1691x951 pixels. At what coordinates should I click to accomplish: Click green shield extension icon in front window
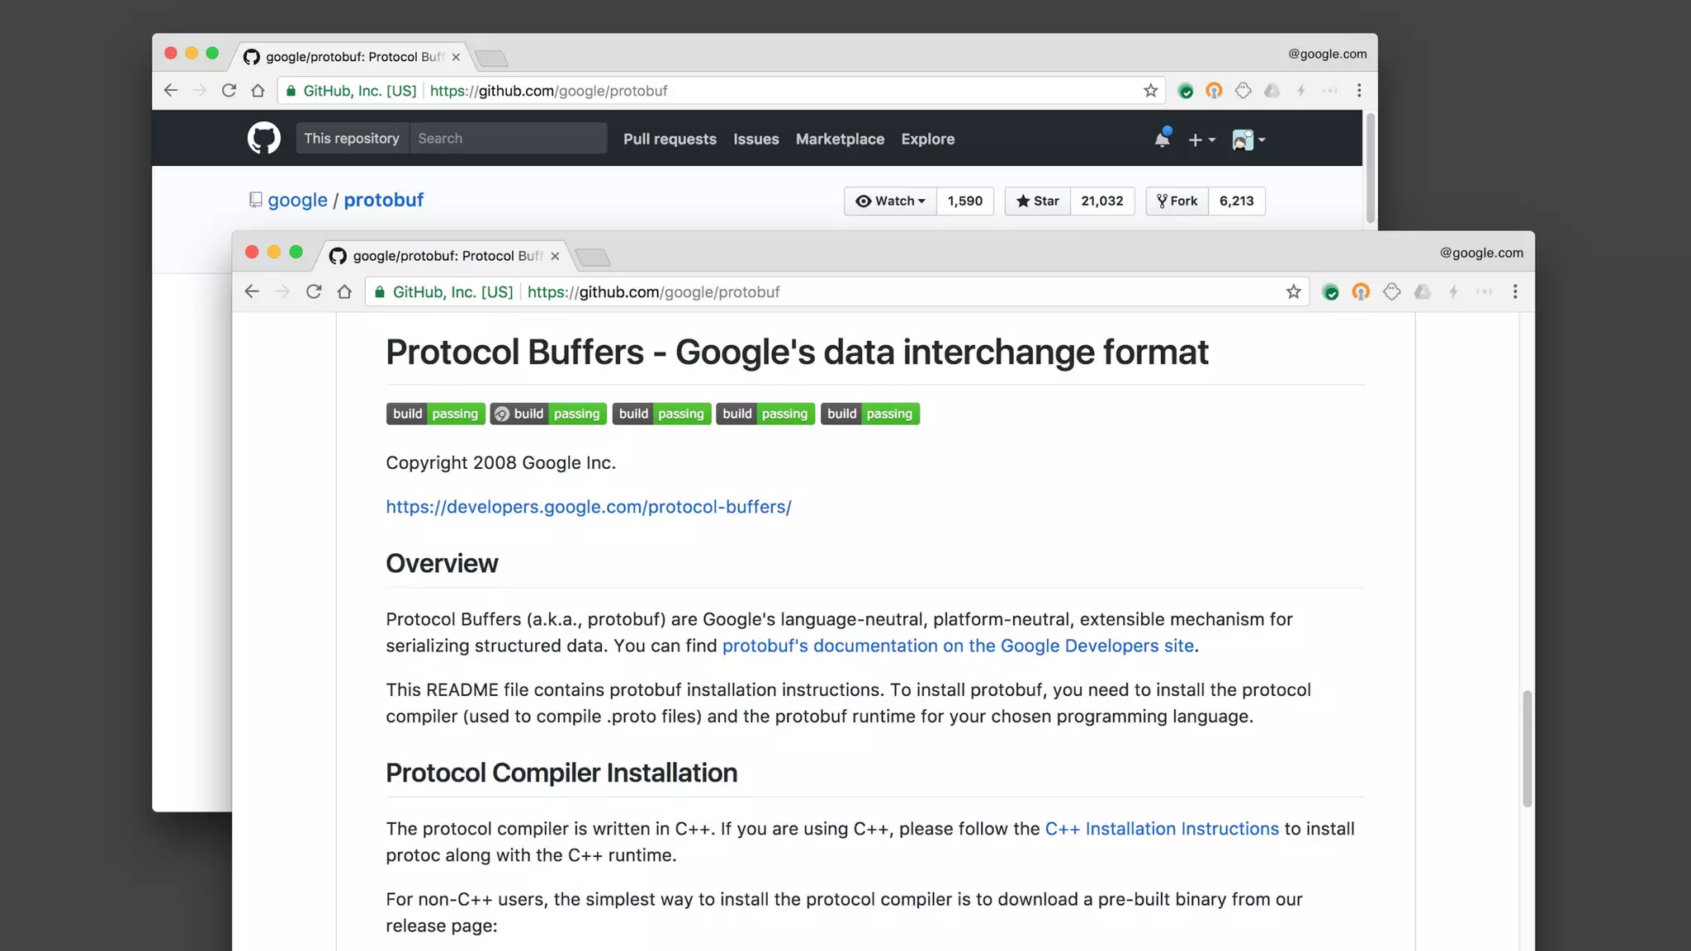1330,291
